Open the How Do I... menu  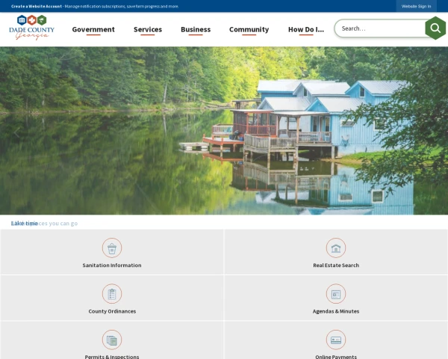click(x=306, y=29)
